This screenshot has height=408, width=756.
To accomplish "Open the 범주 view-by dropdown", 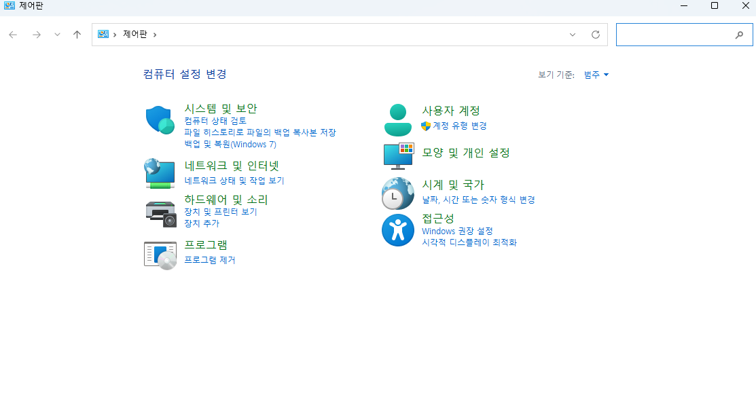I will 596,75.
